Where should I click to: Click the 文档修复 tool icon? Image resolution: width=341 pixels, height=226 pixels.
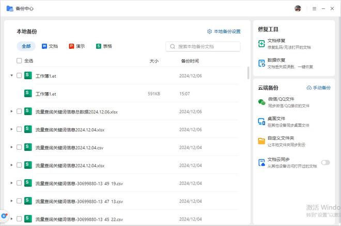(x=261, y=44)
